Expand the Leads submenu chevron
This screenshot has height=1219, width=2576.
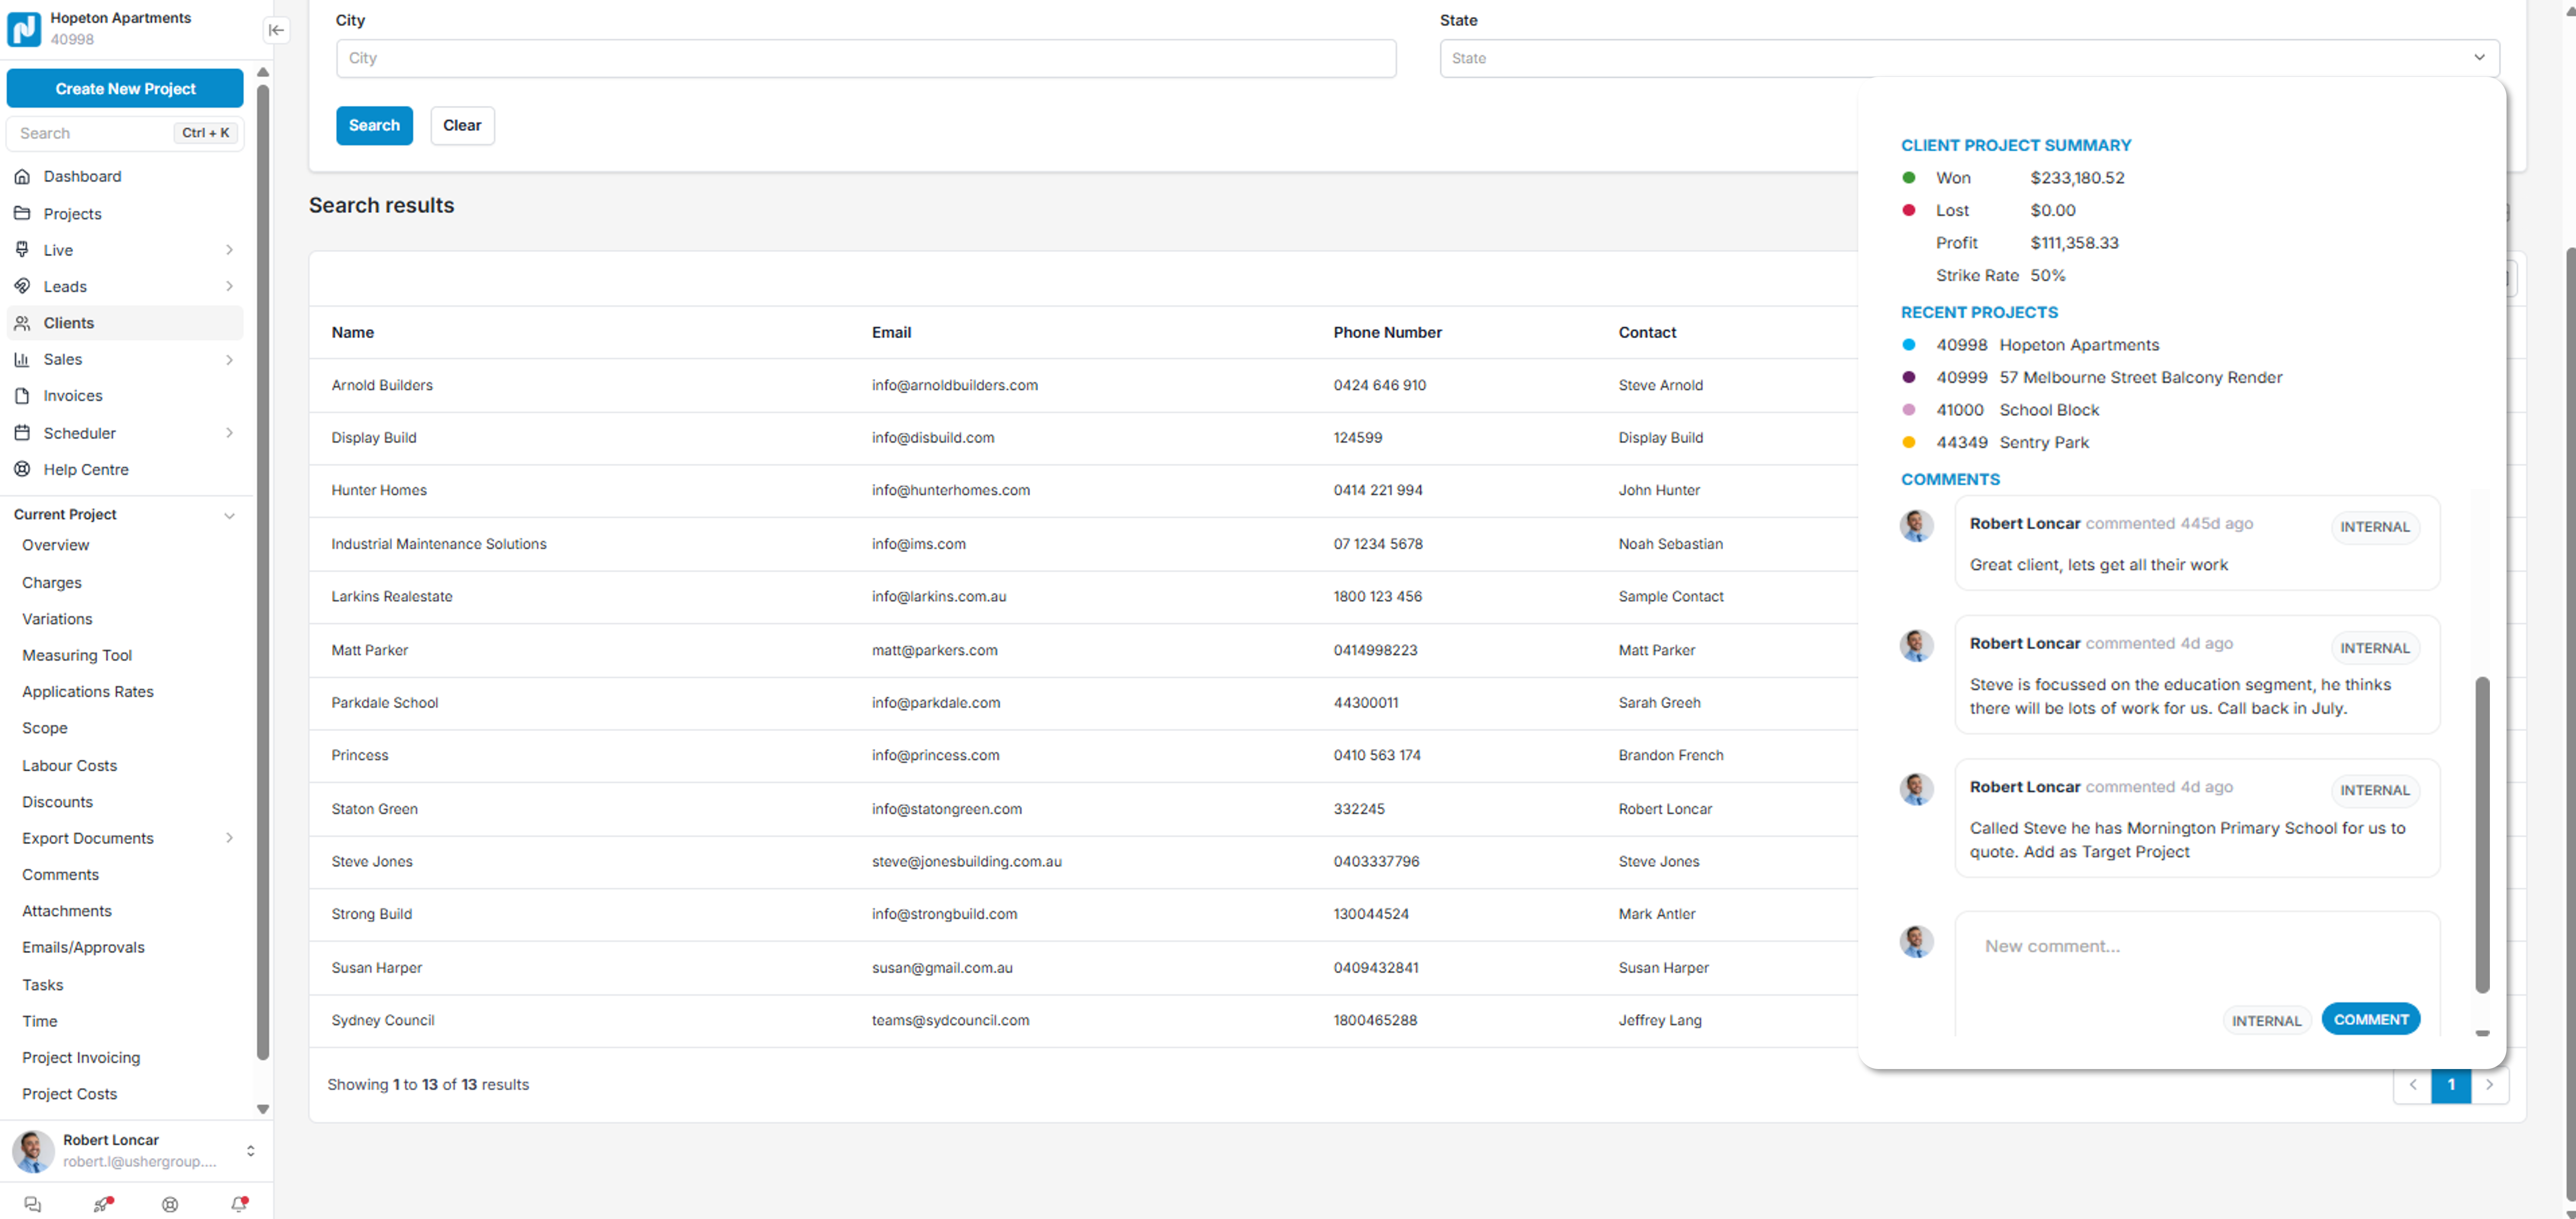coord(229,286)
